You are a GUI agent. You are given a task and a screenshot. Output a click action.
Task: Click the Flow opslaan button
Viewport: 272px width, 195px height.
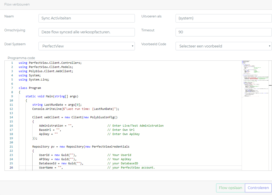[230, 188]
